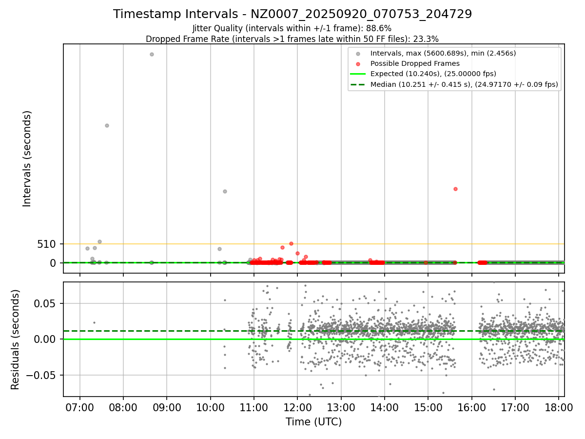The width and height of the screenshot is (585, 439).
Task: Click the 0 tick on the intervals axis
Action: (x=54, y=263)
